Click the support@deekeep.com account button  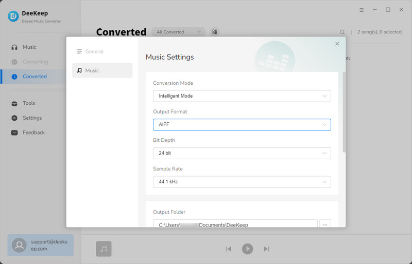[x=41, y=246]
